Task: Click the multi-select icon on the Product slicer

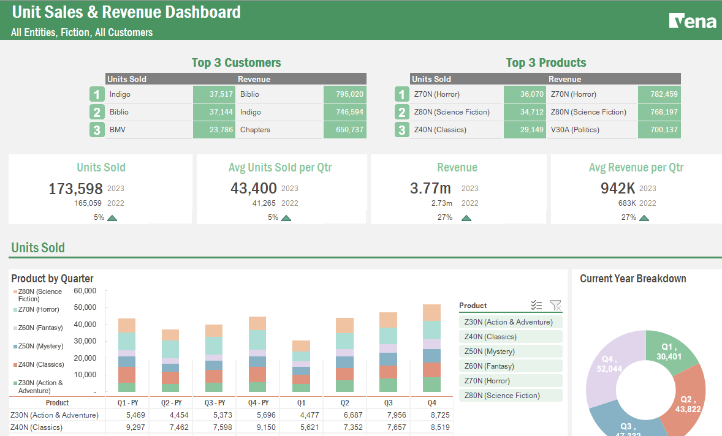Action: [x=537, y=305]
